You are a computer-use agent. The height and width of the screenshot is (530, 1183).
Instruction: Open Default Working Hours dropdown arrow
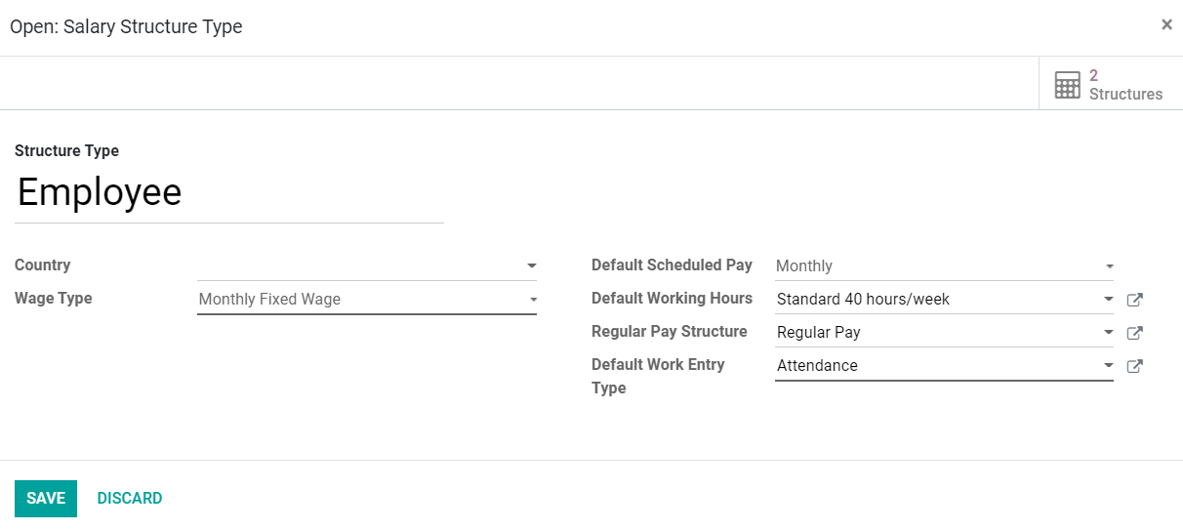point(1109,300)
